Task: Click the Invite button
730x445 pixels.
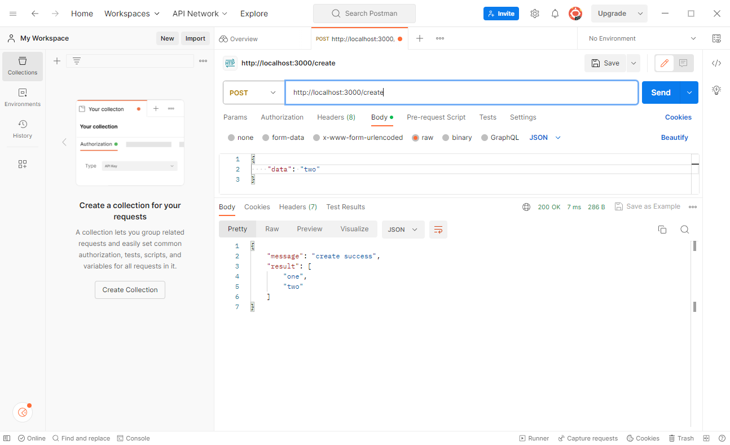Action: pyautogui.click(x=501, y=14)
